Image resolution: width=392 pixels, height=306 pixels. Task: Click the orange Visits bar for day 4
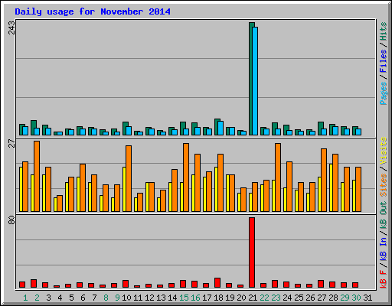tap(60, 203)
